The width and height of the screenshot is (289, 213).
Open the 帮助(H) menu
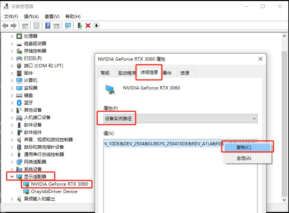pos(73,17)
